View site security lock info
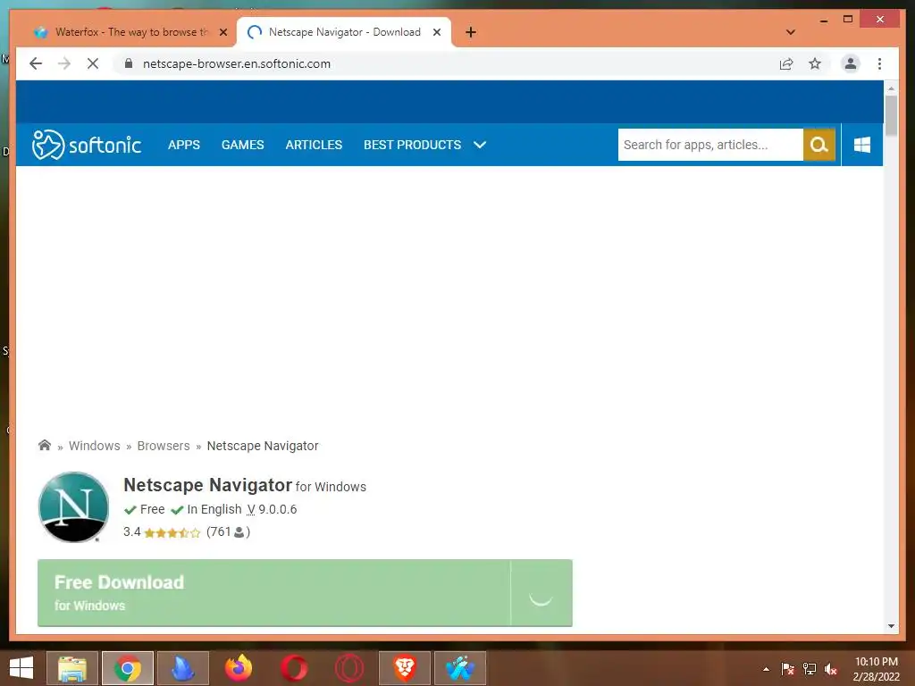915x686 pixels. [129, 63]
